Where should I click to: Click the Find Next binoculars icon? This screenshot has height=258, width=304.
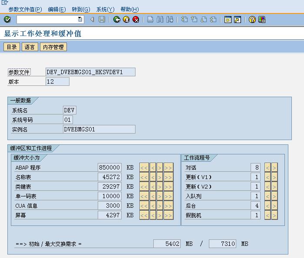coord(170,20)
